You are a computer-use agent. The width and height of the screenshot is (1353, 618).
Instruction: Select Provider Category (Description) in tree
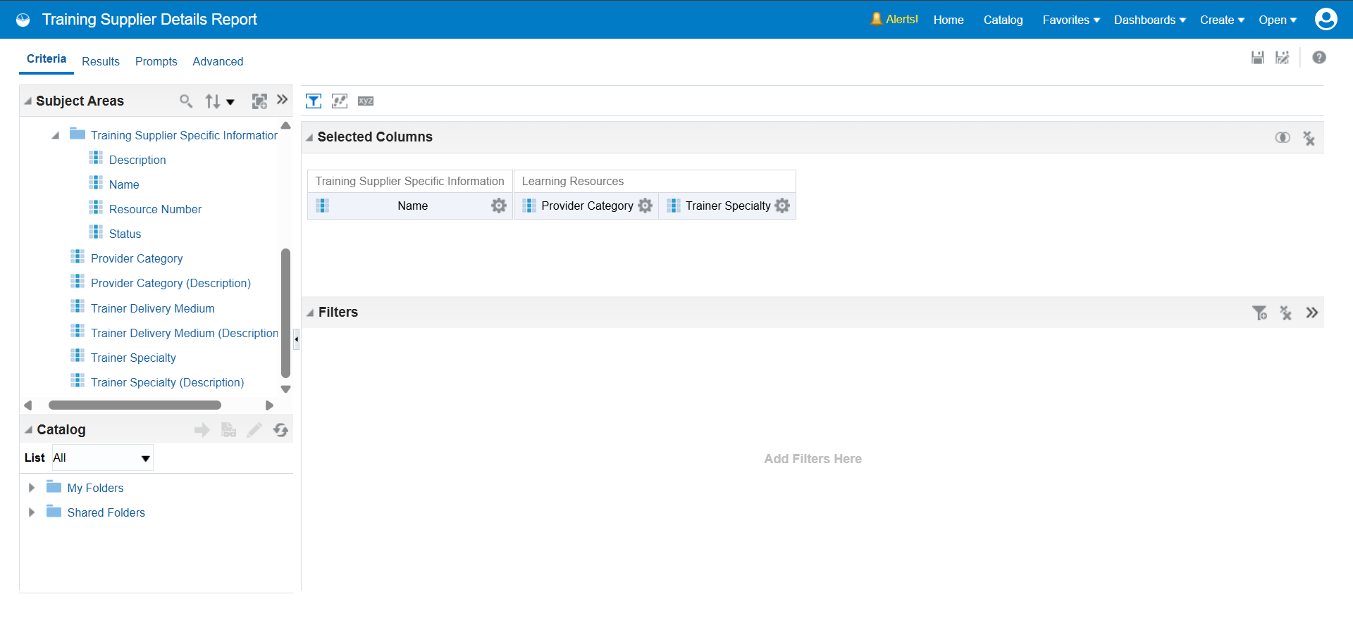point(171,283)
